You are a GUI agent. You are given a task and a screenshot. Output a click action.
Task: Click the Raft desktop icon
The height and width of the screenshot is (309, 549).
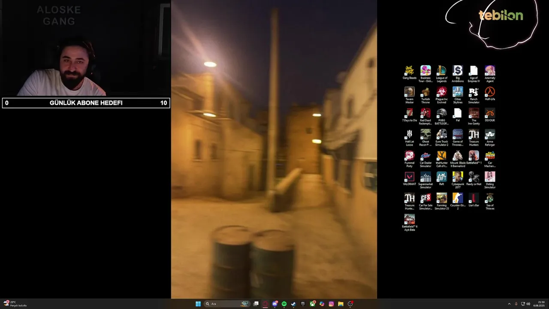pyautogui.click(x=442, y=179)
